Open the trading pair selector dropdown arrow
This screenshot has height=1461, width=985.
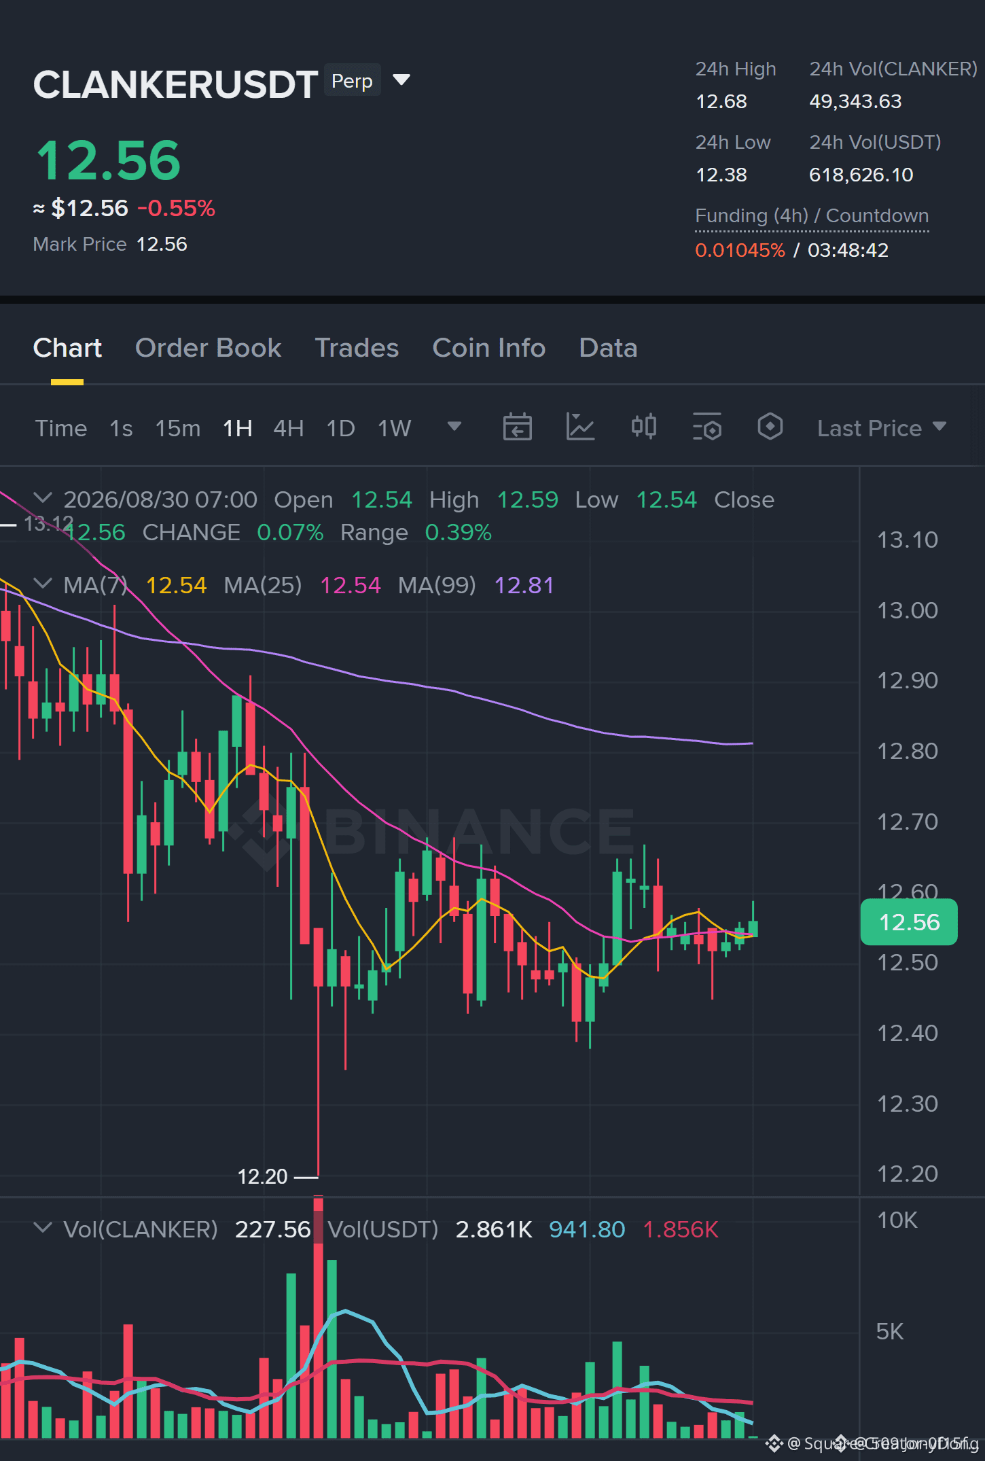tap(401, 80)
